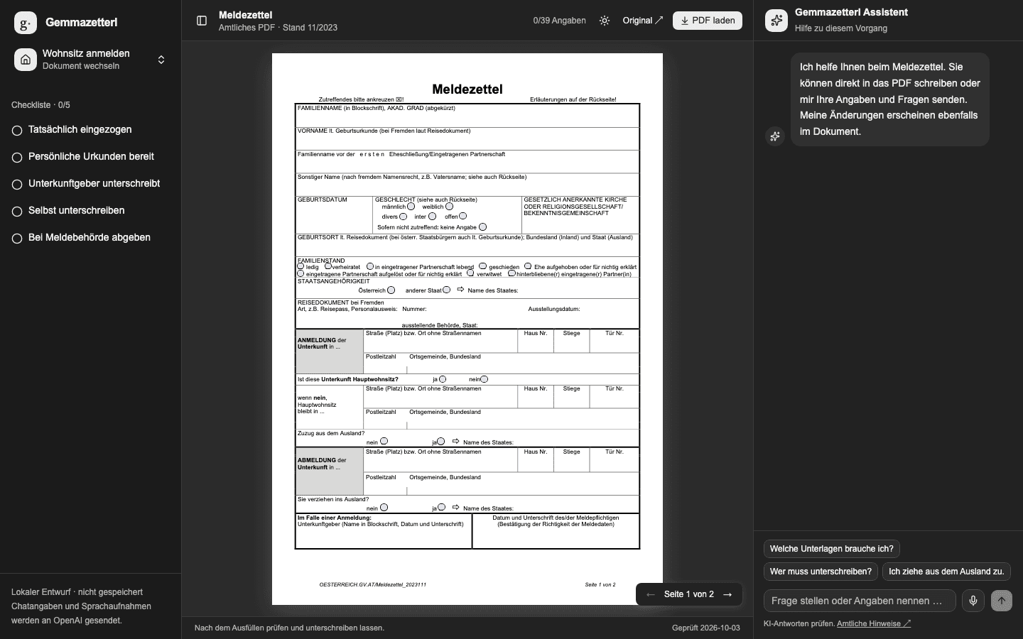
Task: Select 'ledig' marital status radio
Action: [301, 266]
